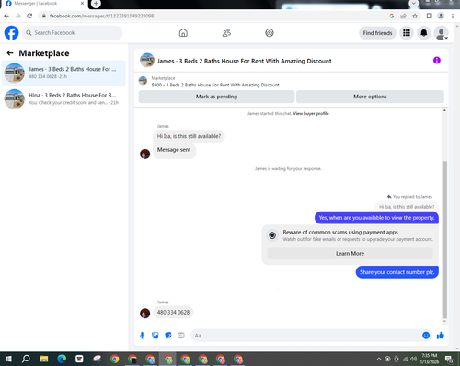460x366 pixels.
Task: Bookmark this page with the star icon
Action: point(415,16)
